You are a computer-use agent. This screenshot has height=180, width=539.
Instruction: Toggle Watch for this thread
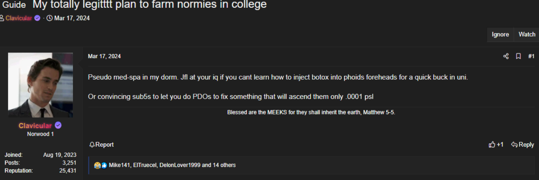527,35
